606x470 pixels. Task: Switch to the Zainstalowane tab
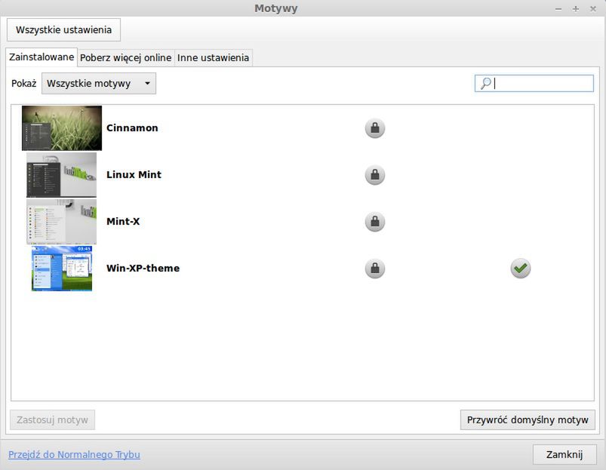[x=42, y=57]
